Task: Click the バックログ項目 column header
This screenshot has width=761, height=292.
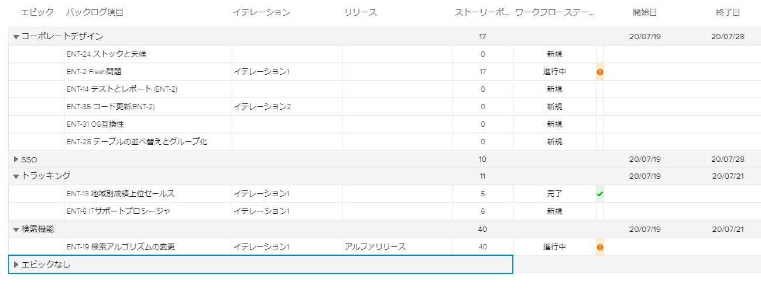Action: click(94, 12)
